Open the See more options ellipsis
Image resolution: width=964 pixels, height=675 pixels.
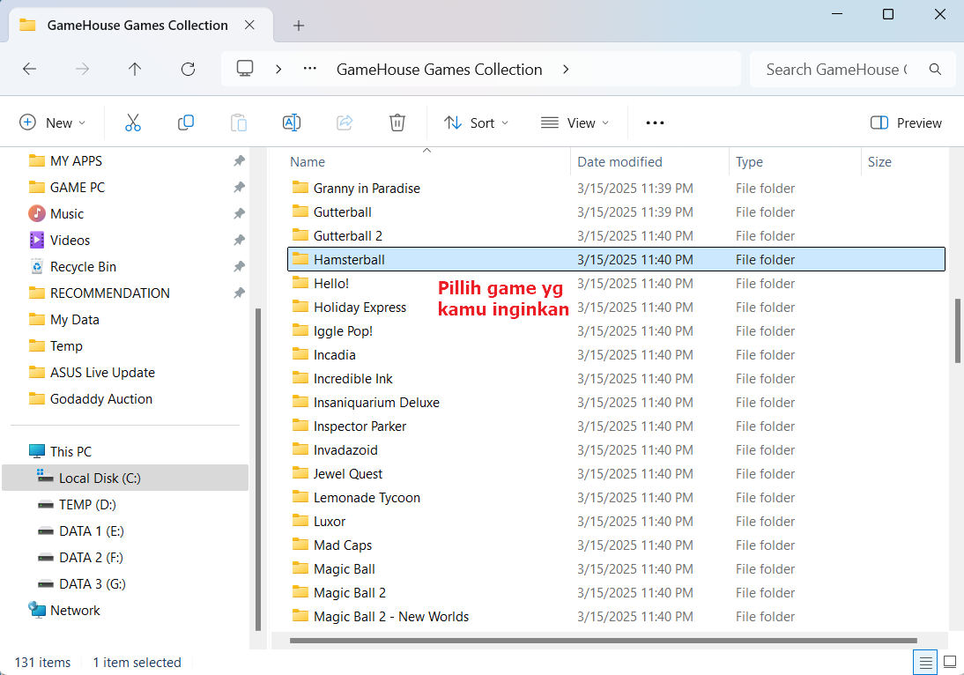pos(655,123)
